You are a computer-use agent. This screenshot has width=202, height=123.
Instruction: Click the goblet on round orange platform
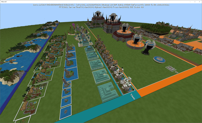[x=135, y=42]
